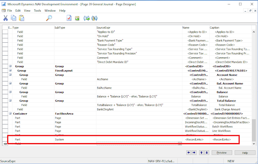Screen dimensions: 258x164
Task: Click scrollbar down arrow in designer grid
Action: (x=254, y=143)
